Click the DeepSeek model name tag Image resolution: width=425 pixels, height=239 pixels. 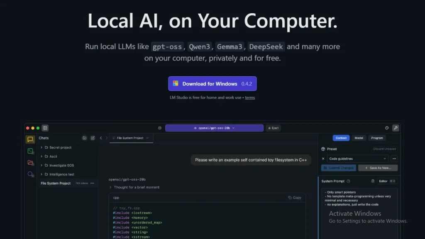coord(266,46)
